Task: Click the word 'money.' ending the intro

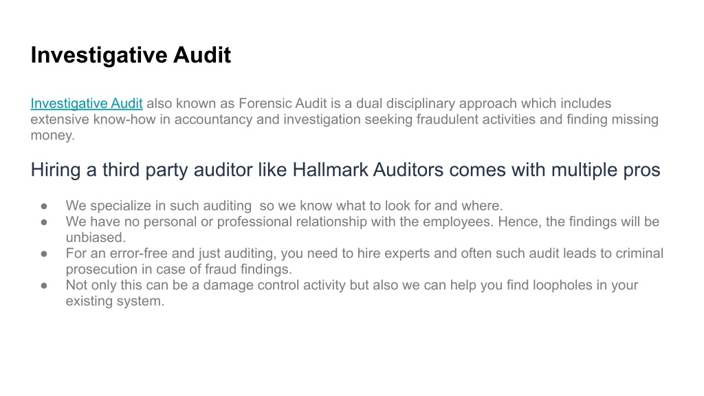Action: pos(52,135)
